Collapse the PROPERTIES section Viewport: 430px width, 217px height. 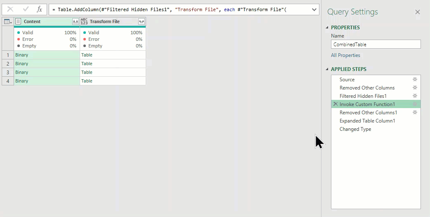click(328, 28)
